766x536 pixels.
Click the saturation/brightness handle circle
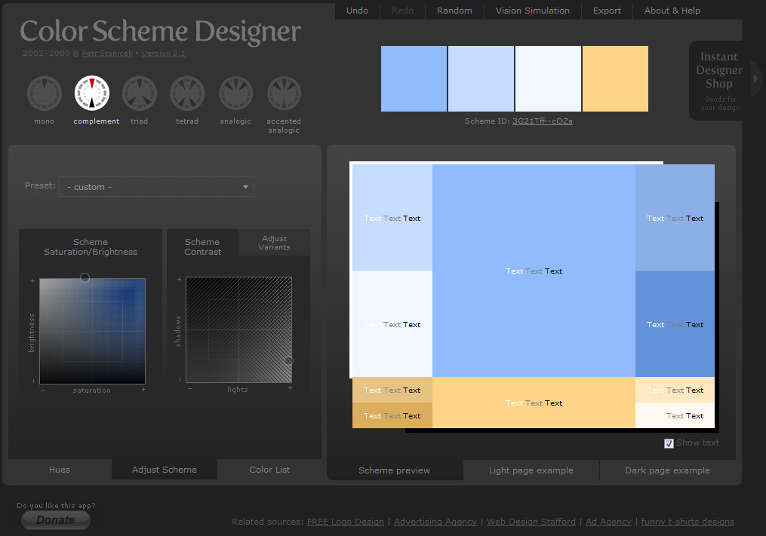click(85, 278)
